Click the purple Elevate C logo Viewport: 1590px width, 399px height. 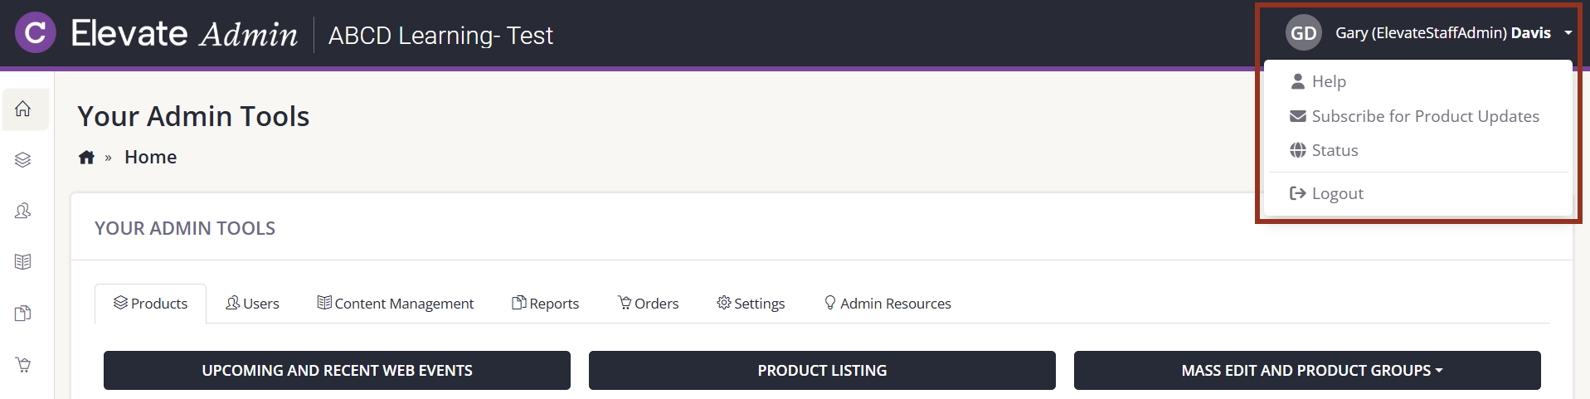coord(36,33)
